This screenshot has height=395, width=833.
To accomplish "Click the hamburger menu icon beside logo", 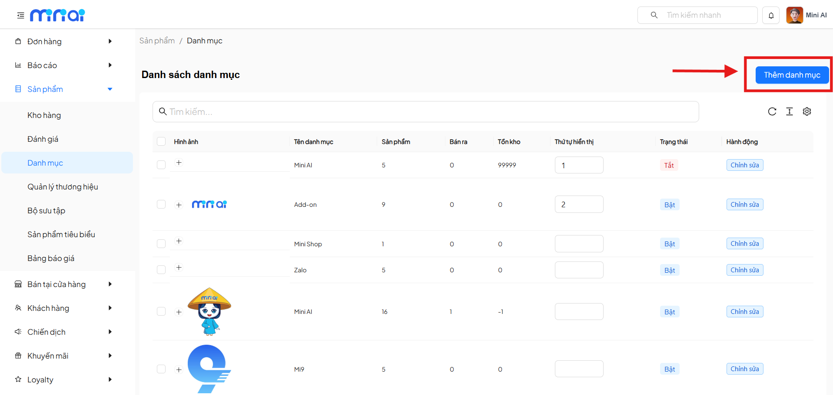I will tap(20, 16).
